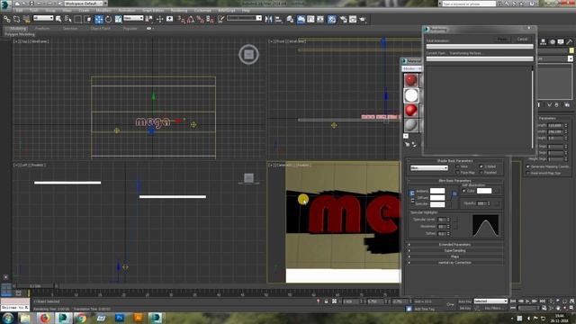Toggle the Percent Snap icon
Image resolution: width=576 pixels, height=324 pixels.
point(200,19)
